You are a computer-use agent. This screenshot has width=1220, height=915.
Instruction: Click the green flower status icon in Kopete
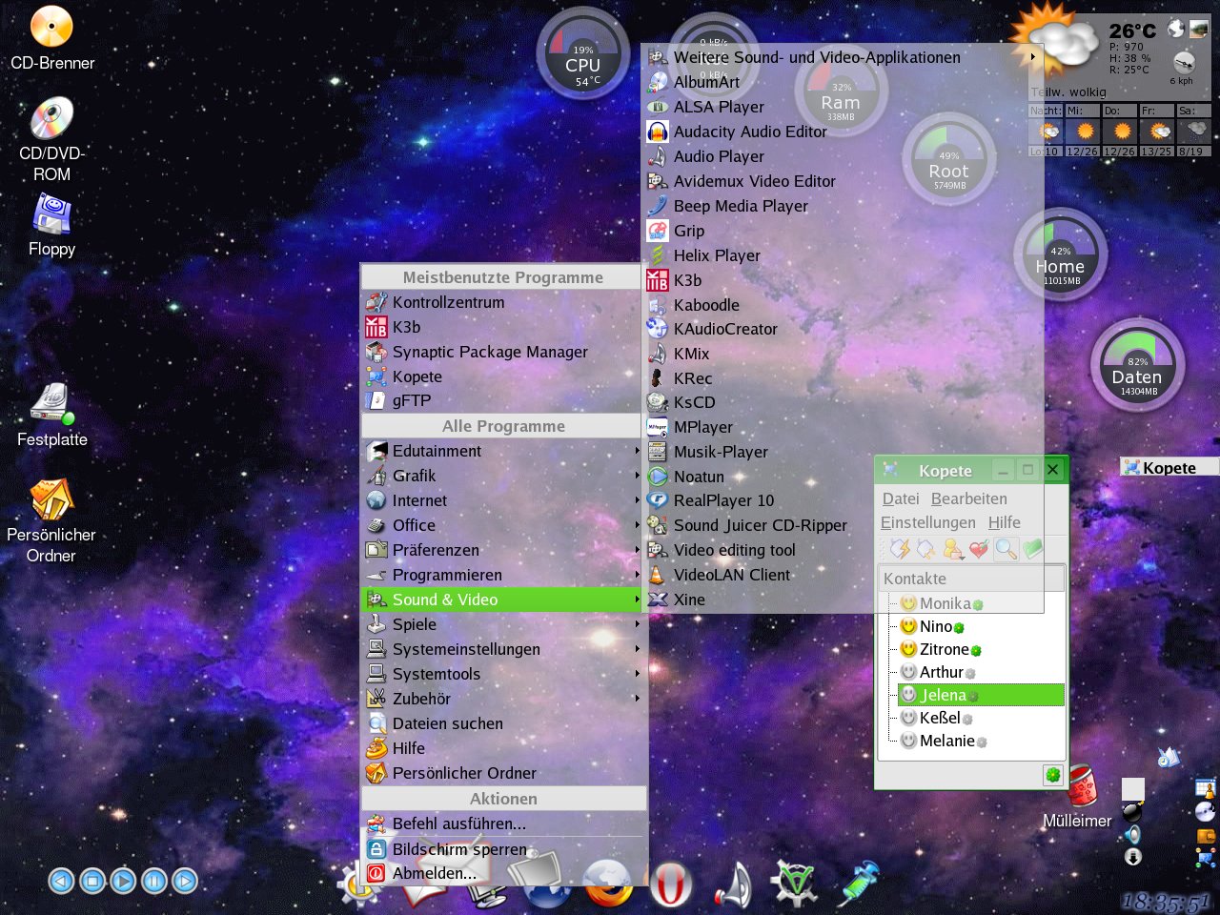[1052, 775]
